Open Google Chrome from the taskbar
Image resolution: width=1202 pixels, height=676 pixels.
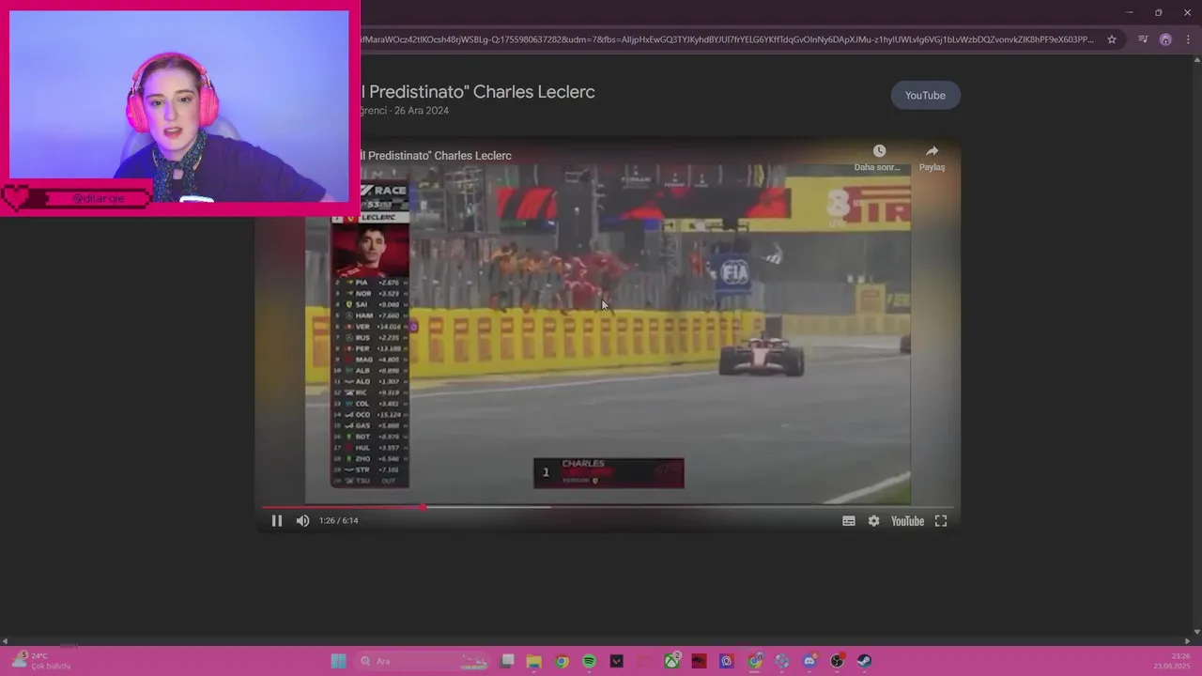(562, 661)
